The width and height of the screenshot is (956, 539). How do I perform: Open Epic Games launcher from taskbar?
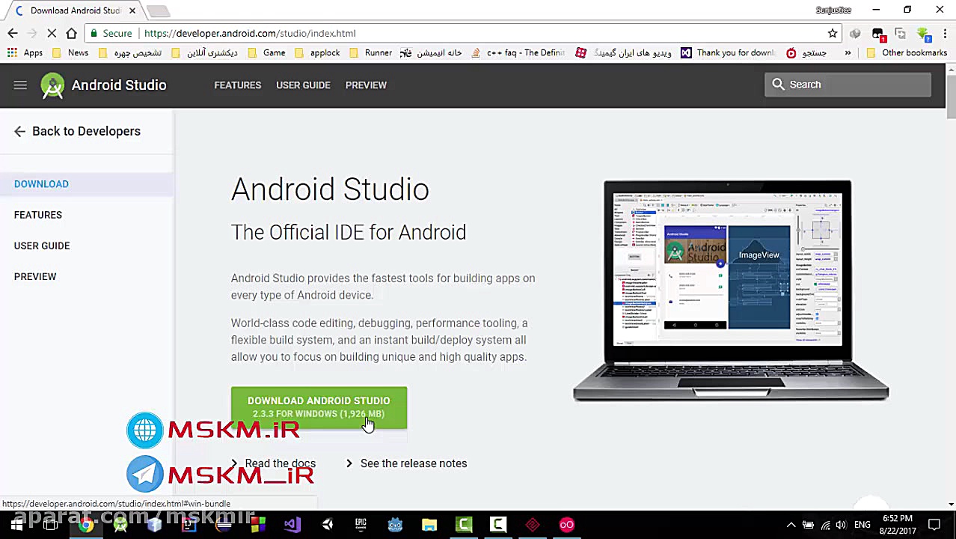(361, 525)
